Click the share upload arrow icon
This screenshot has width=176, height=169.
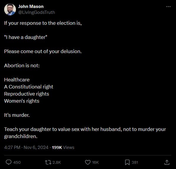click(x=167, y=162)
